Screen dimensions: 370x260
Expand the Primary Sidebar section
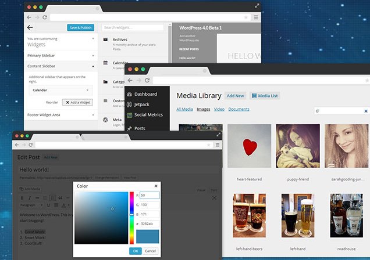point(61,56)
